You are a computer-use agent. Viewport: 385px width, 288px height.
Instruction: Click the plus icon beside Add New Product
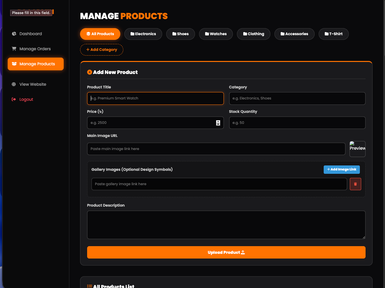pos(89,72)
